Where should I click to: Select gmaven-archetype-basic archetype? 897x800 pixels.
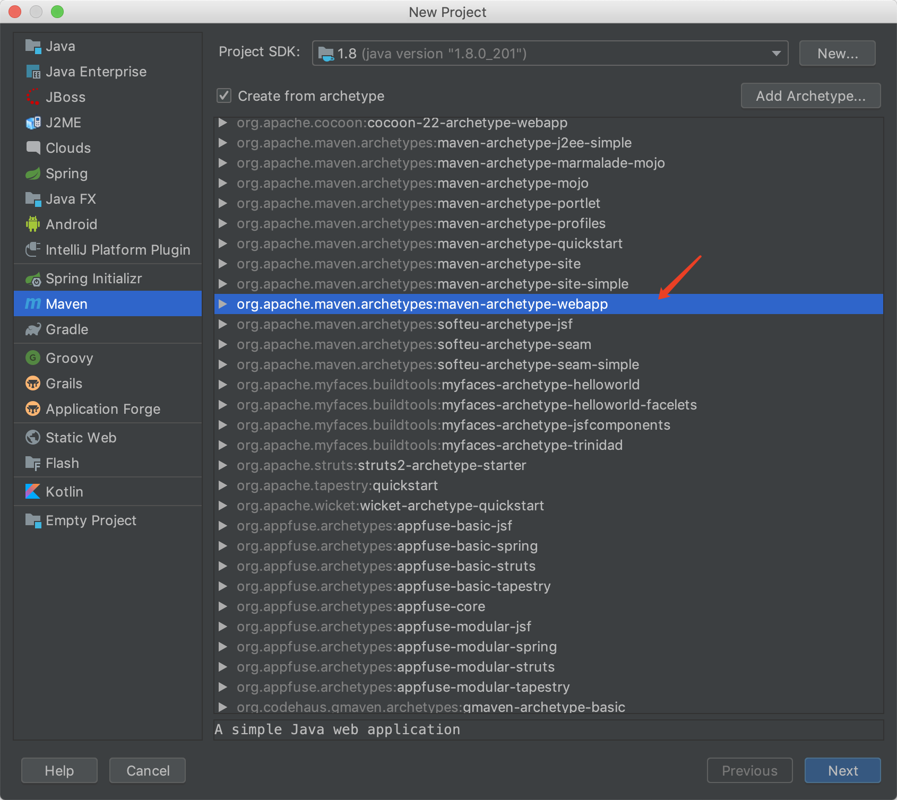[x=549, y=707]
